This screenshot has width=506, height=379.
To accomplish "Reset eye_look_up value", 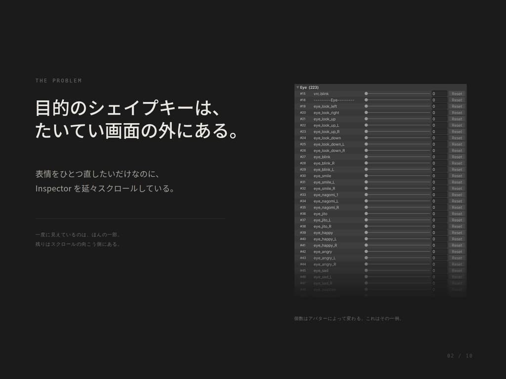I will pyautogui.click(x=457, y=119).
